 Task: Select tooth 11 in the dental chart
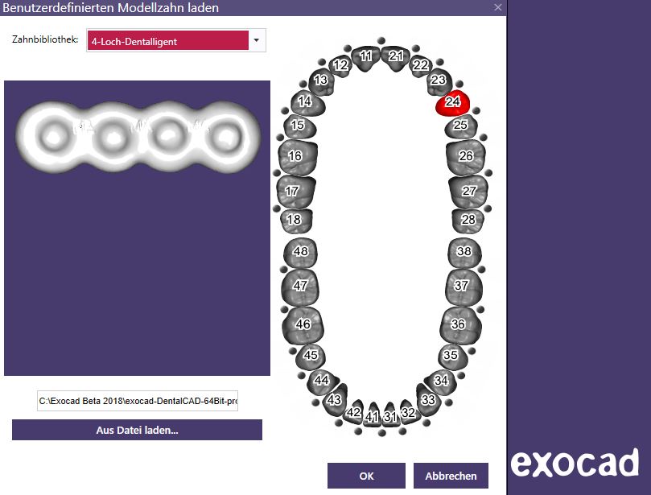[365, 57]
